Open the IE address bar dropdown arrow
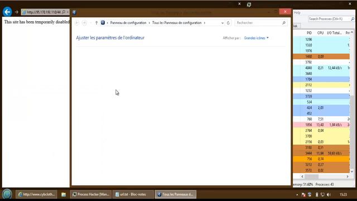 [67, 12]
